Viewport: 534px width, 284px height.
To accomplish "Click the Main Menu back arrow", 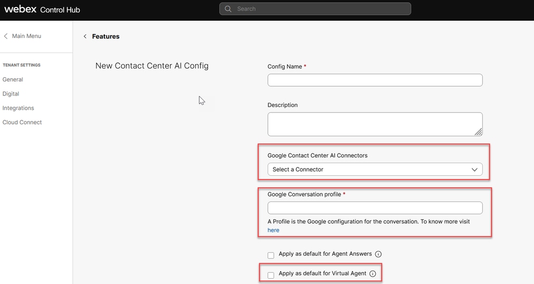I will point(5,36).
